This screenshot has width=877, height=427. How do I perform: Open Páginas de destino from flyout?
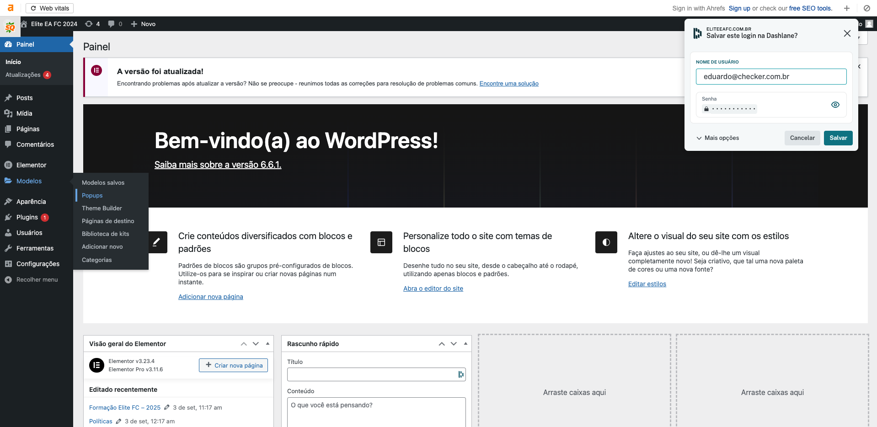[108, 221]
